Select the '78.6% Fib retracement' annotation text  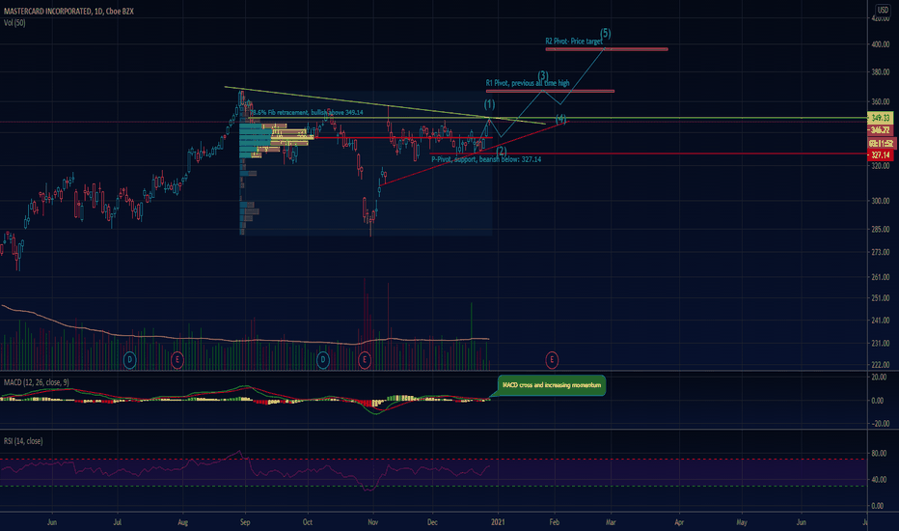(307, 113)
